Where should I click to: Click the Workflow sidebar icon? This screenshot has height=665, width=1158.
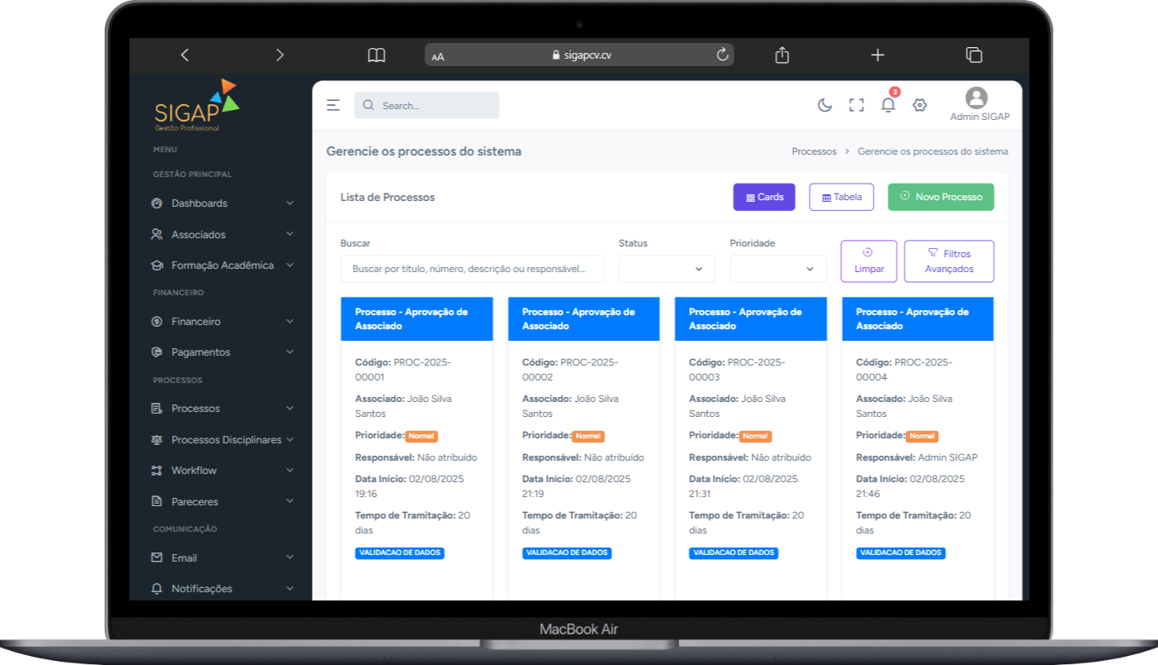(156, 470)
